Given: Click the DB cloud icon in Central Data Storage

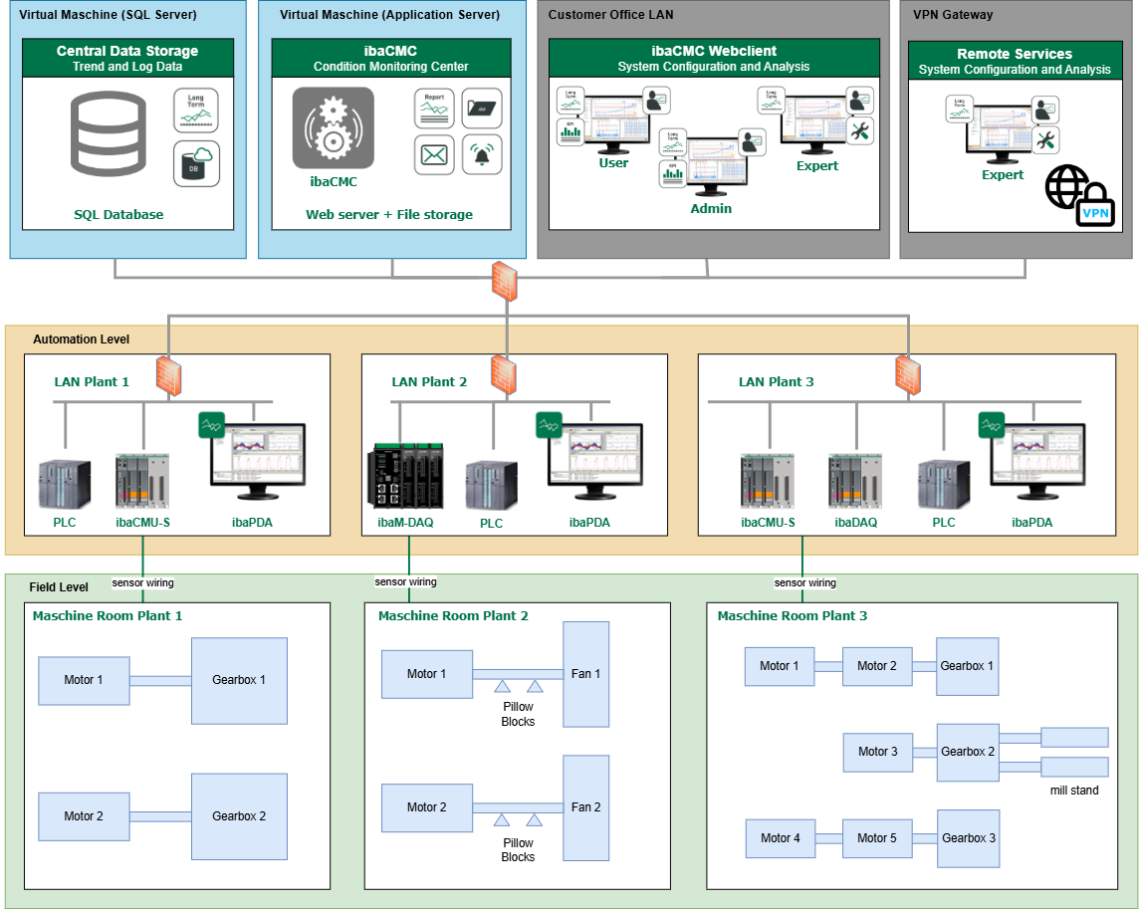Looking at the screenshot, I should click(x=195, y=162).
